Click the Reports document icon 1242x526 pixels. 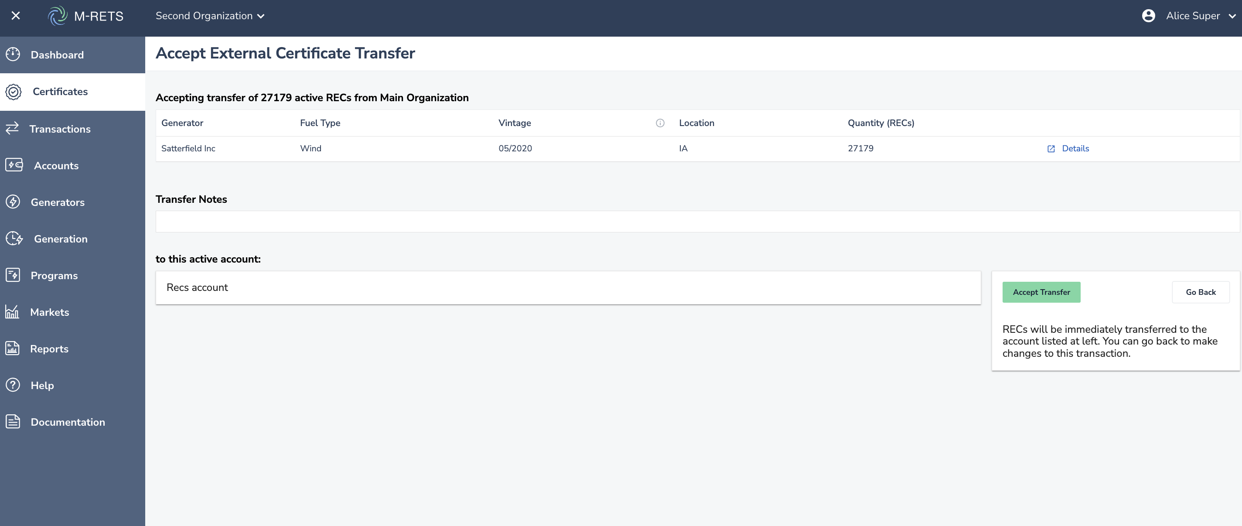13,348
